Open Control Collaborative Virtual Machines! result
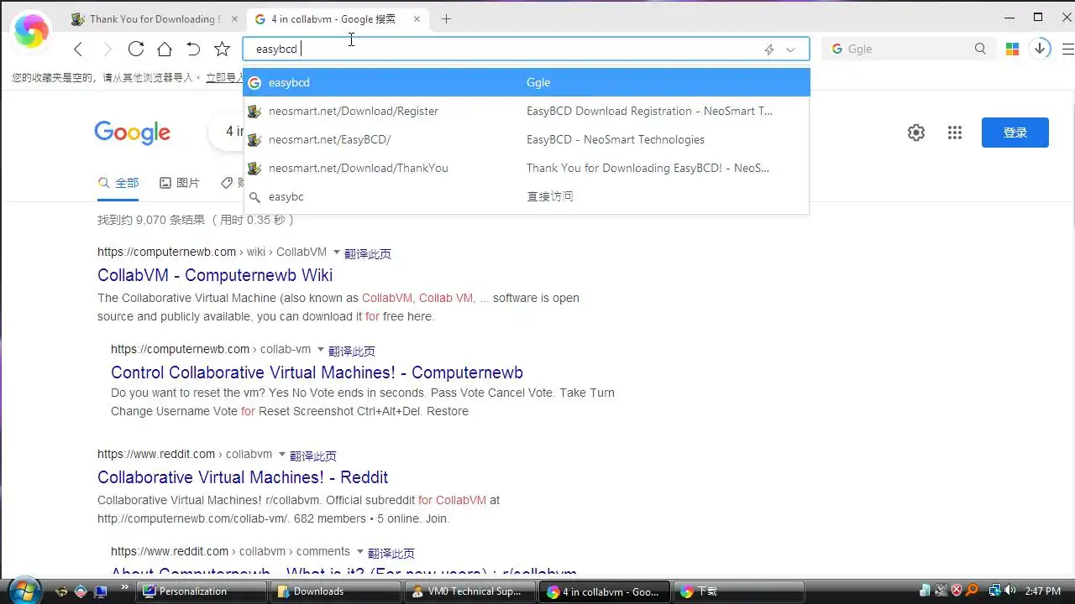 tap(317, 372)
